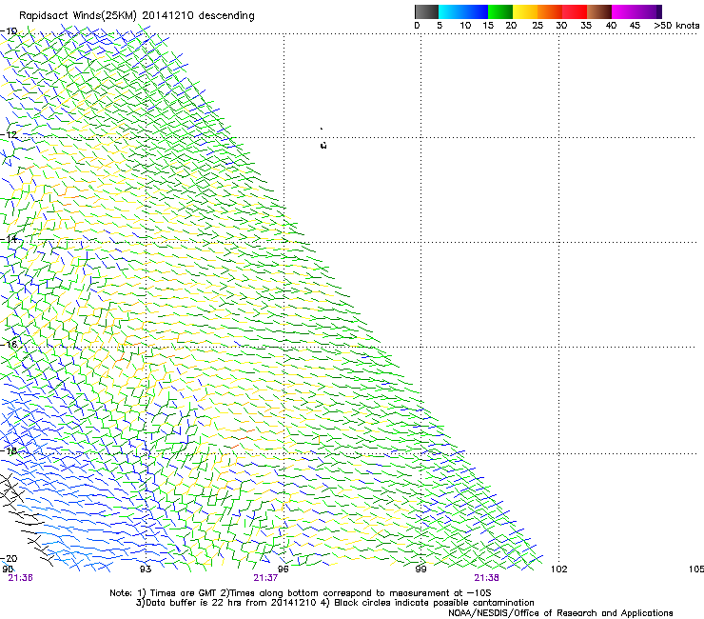Click the '96' longitude axis label
This screenshot has width=704, height=619.
(x=283, y=569)
